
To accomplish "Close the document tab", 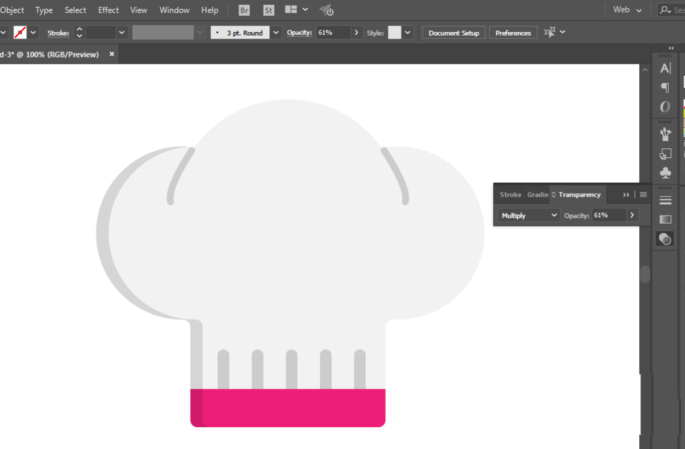I will (x=112, y=54).
